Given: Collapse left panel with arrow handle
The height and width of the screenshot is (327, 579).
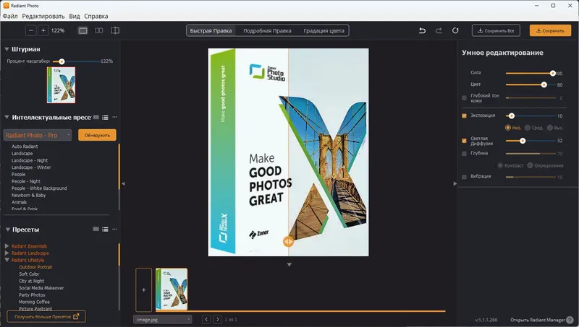Looking at the screenshot, I should (x=123, y=183).
